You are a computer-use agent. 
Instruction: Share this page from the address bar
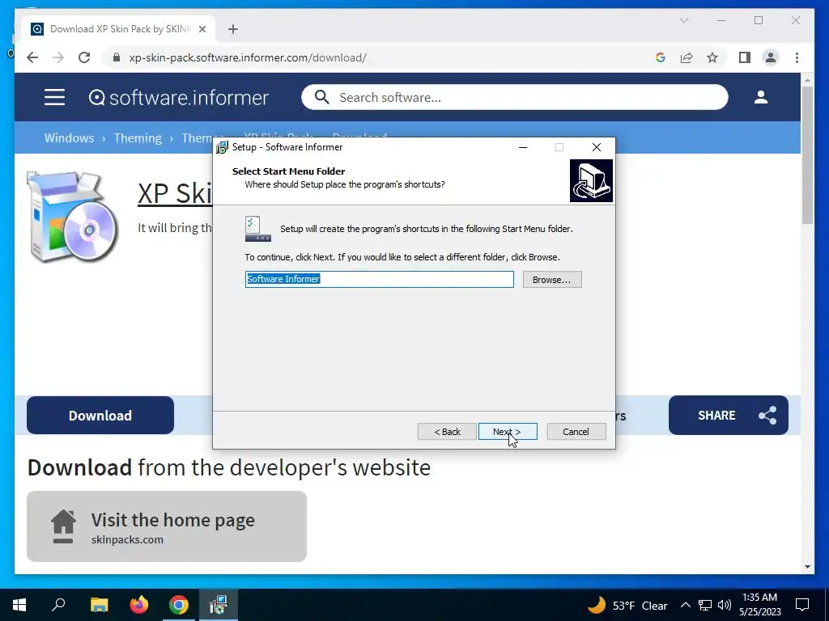pyautogui.click(x=687, y=57)
